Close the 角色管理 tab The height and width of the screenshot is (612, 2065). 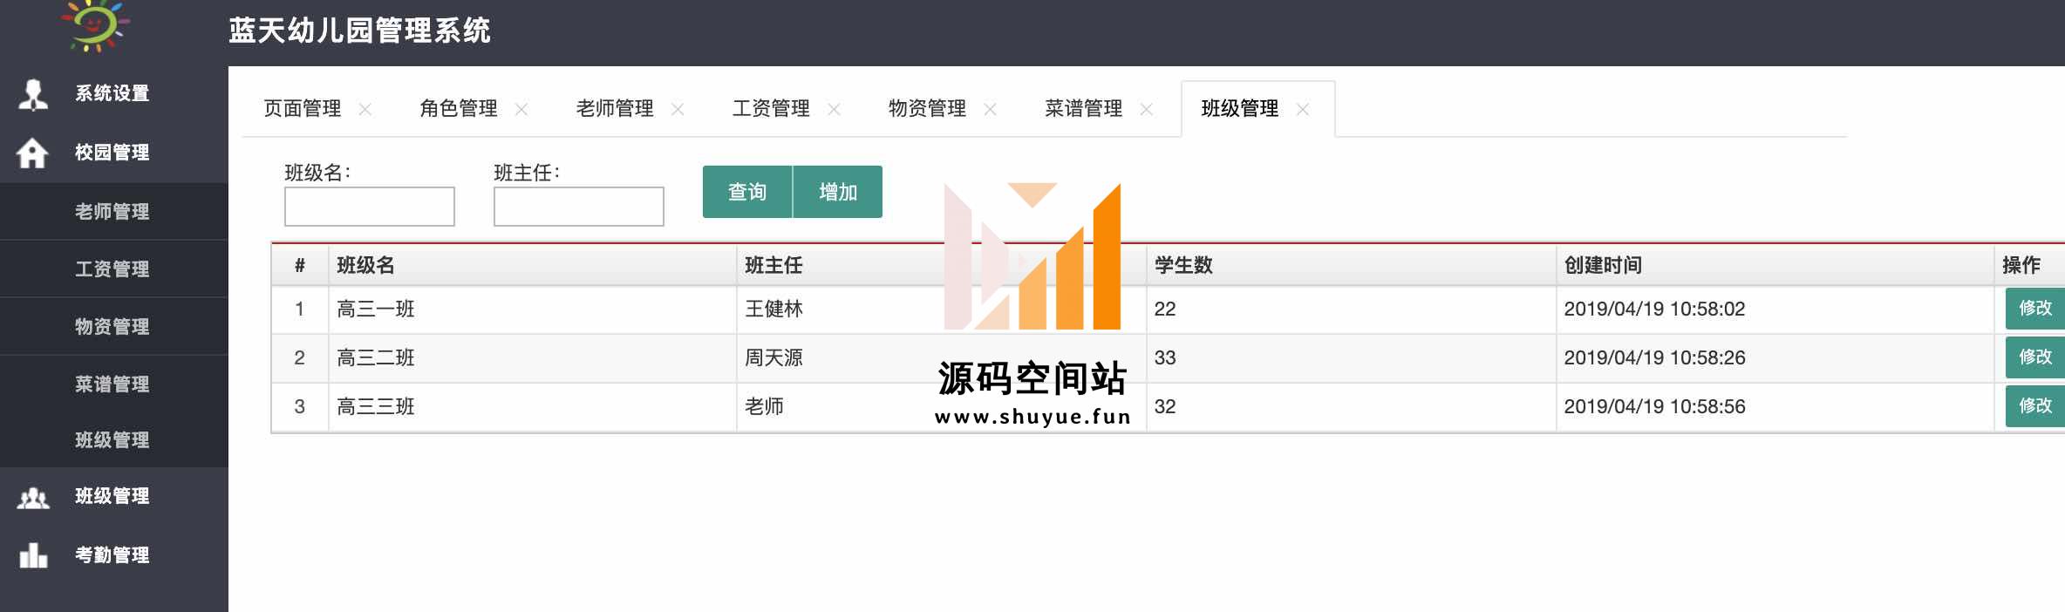pos(521,109)
